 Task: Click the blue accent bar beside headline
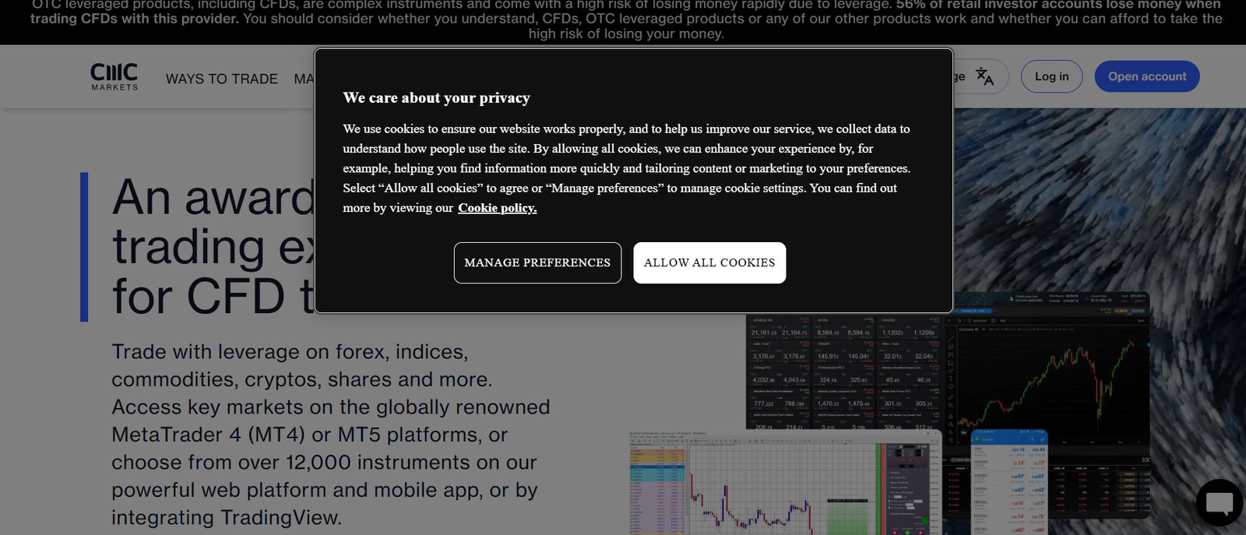[x=84, y=246]
